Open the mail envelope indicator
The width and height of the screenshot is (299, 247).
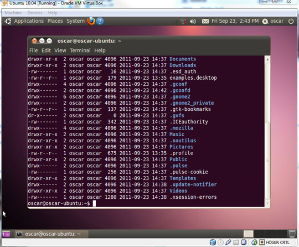point(205,21)
